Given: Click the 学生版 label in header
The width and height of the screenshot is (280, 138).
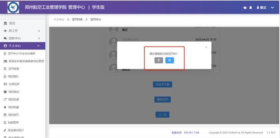Looking at the screenshot, I should (98, 7).
